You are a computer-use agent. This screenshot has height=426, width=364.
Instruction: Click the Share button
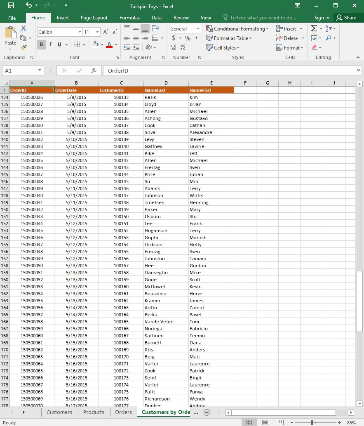(346, 18)
